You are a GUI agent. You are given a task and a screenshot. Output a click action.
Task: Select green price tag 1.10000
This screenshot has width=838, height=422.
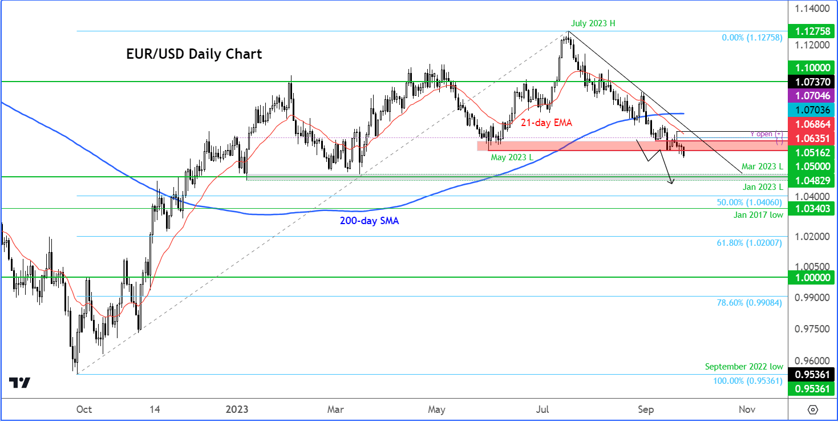811,67
